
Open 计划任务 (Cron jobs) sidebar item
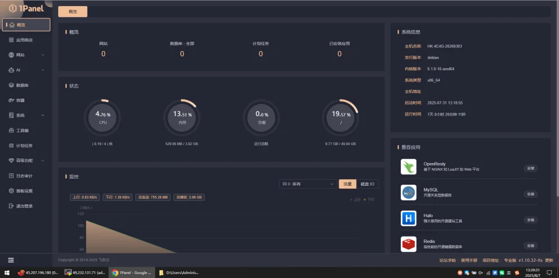coord(24,146)
